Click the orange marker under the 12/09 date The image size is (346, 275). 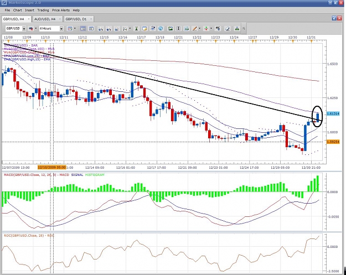pyautogui.click(x=27, y=41)
